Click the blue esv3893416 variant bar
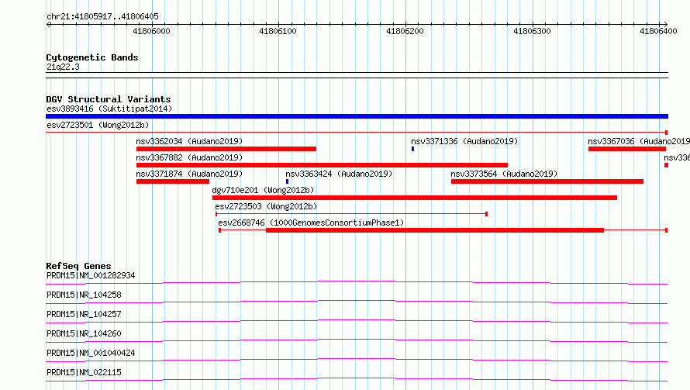 pos(357,116)
